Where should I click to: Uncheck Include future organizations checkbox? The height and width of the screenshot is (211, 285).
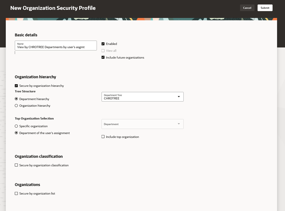coord(103,57)
